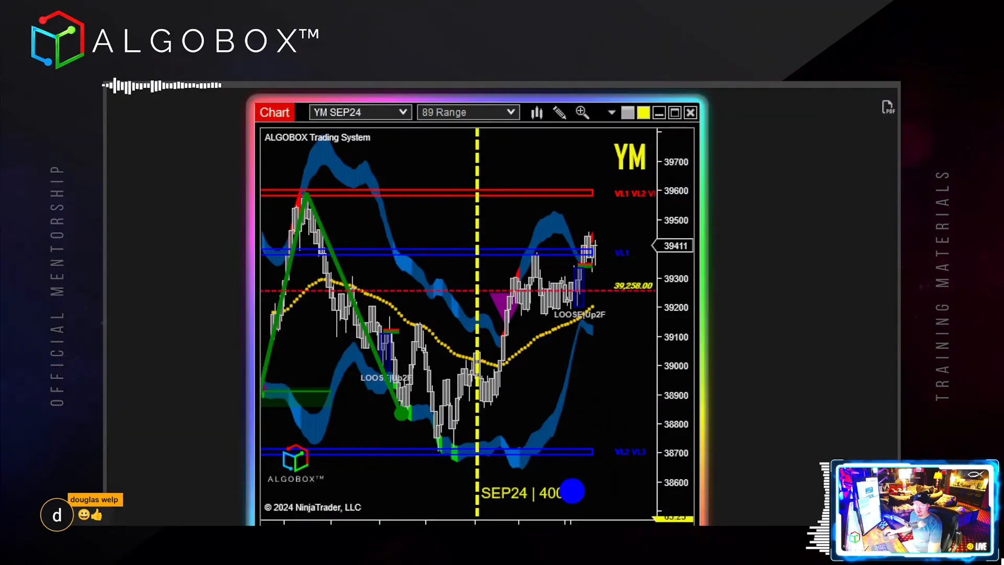Minimize the chart window

click(x=659, y=112)
